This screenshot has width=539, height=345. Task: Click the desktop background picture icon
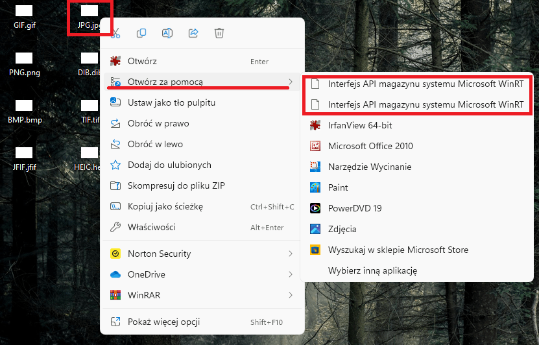[115, 102]
